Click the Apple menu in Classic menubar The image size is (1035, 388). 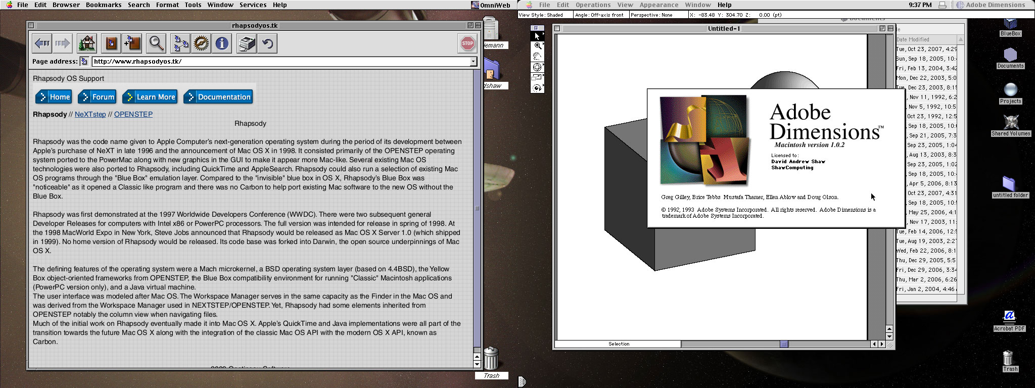click(529, 5)
